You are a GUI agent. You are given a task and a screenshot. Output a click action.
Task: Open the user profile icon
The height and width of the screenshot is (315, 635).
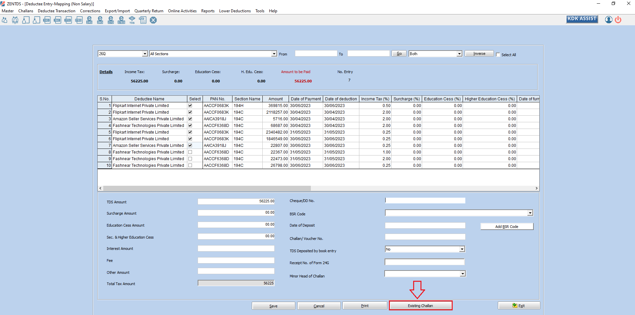(608, 20)
